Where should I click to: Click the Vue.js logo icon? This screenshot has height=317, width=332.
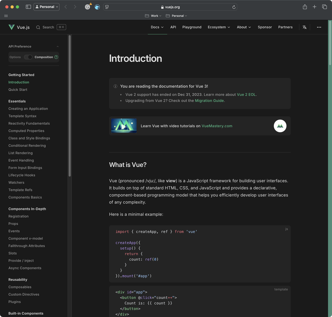pyautogui.click(x=11, y=27)
